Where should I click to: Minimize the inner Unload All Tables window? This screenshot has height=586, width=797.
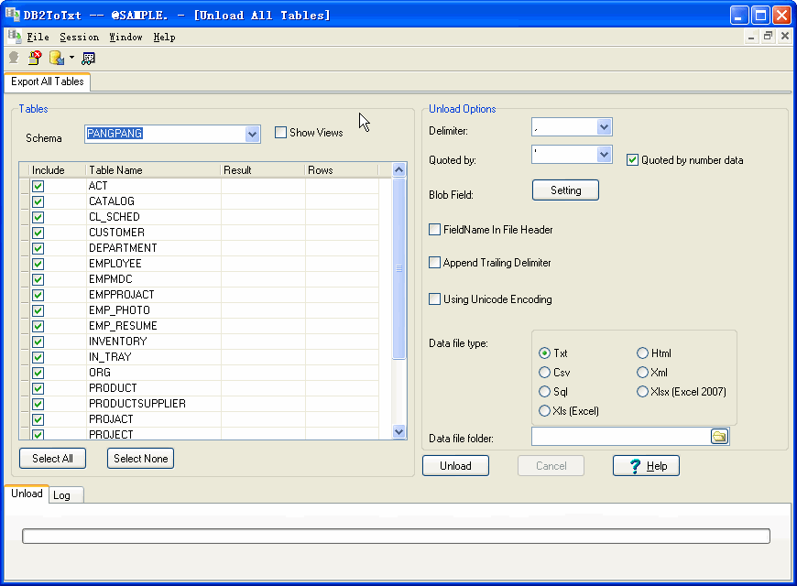coord(751,36)
